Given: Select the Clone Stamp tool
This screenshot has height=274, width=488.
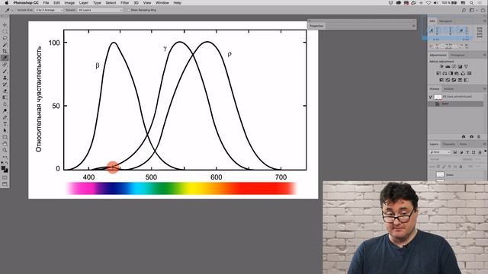Looking at the screenshot, I should pyautogui.click(x=5, y=78).
